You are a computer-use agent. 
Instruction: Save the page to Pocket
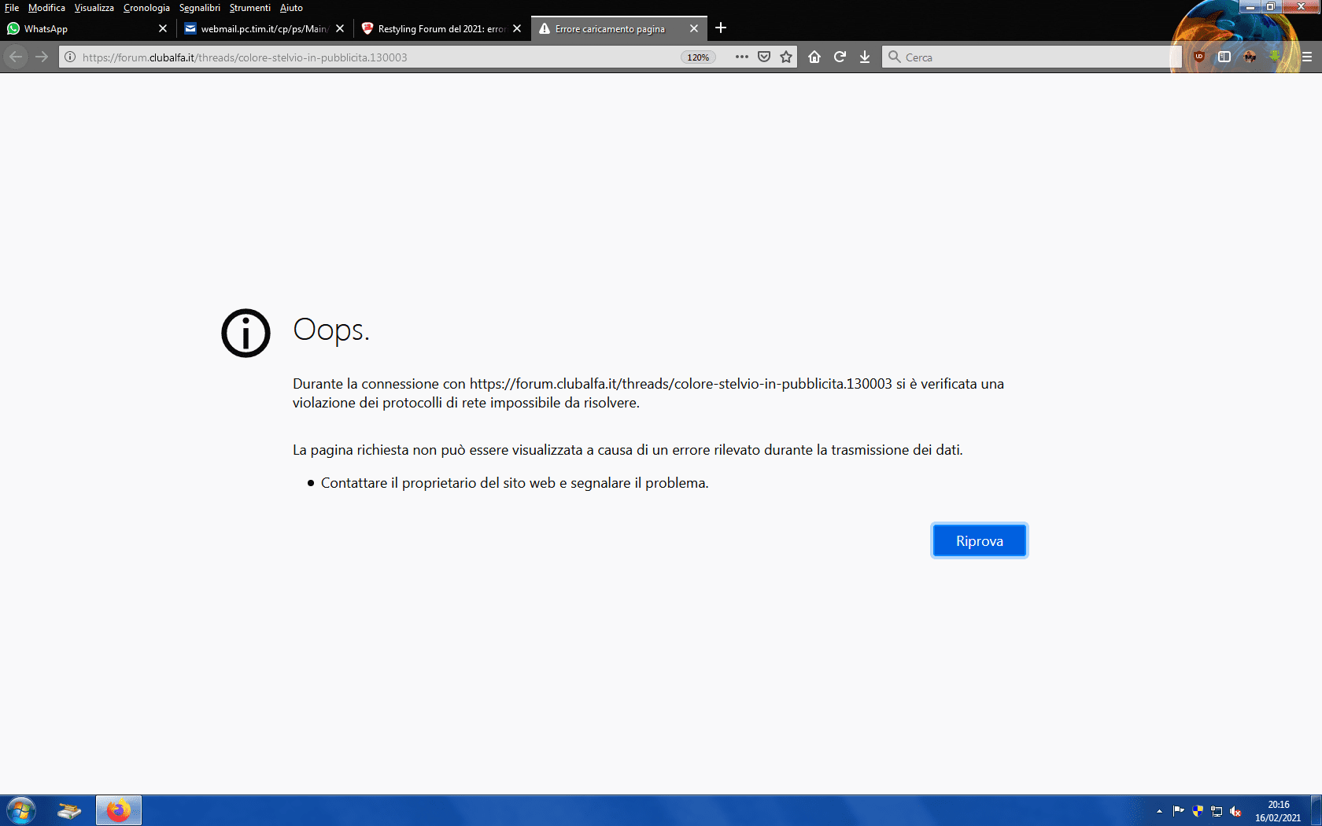click(x=764, y=57)
